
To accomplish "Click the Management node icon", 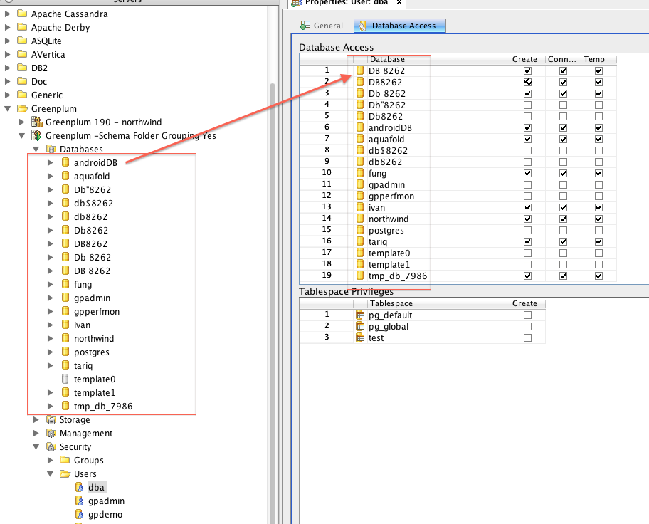I will [x=51, y=434].
